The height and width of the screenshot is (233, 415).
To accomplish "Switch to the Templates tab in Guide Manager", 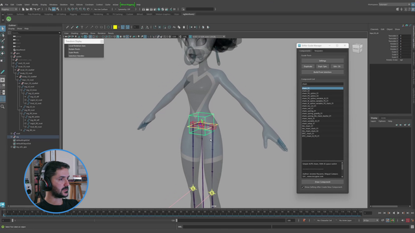I will coord(318,50).
